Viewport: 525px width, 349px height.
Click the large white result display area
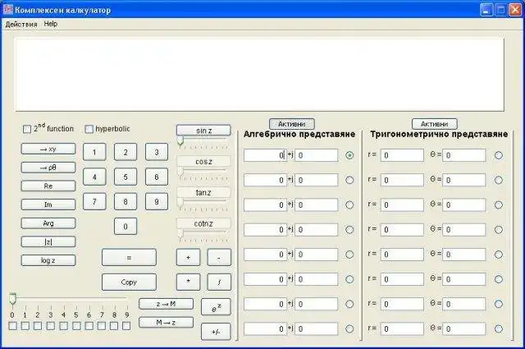coord(259,75)
